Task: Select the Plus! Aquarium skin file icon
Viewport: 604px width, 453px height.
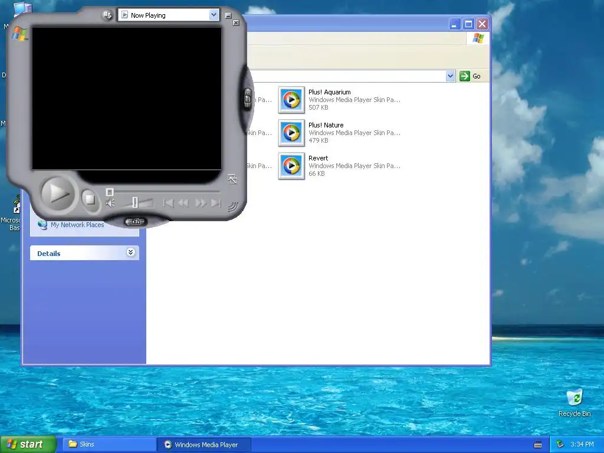Action: [291, 100]
